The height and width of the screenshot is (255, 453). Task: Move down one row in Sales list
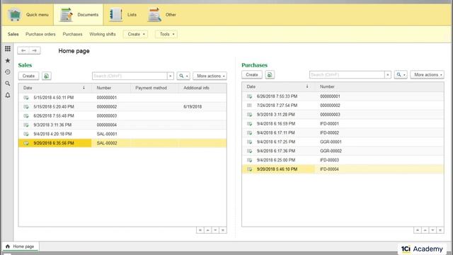pyautogui.click(x=215, y=230)
